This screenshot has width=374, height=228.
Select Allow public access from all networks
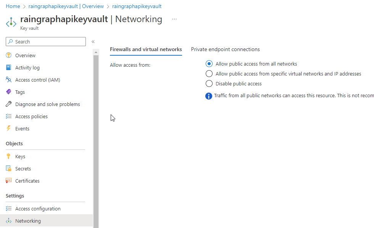coord(209,64)
